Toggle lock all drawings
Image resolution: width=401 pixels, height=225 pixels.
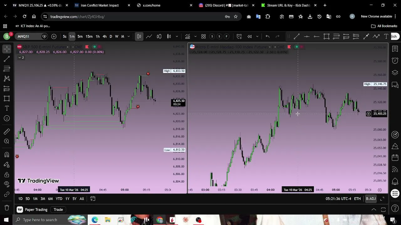pos(7,174)
